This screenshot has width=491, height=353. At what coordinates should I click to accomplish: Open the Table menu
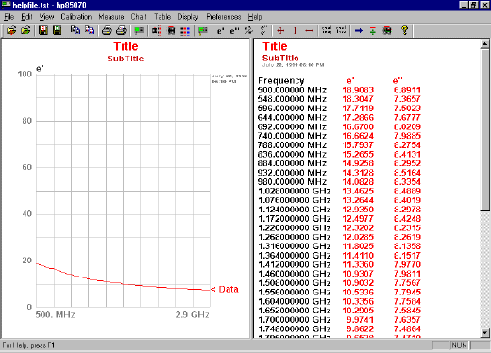point(162,17)
